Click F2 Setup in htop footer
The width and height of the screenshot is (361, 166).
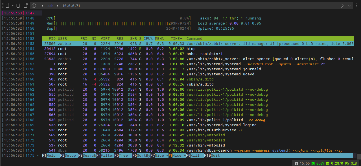pyautogui.click(x=69, y=156)
